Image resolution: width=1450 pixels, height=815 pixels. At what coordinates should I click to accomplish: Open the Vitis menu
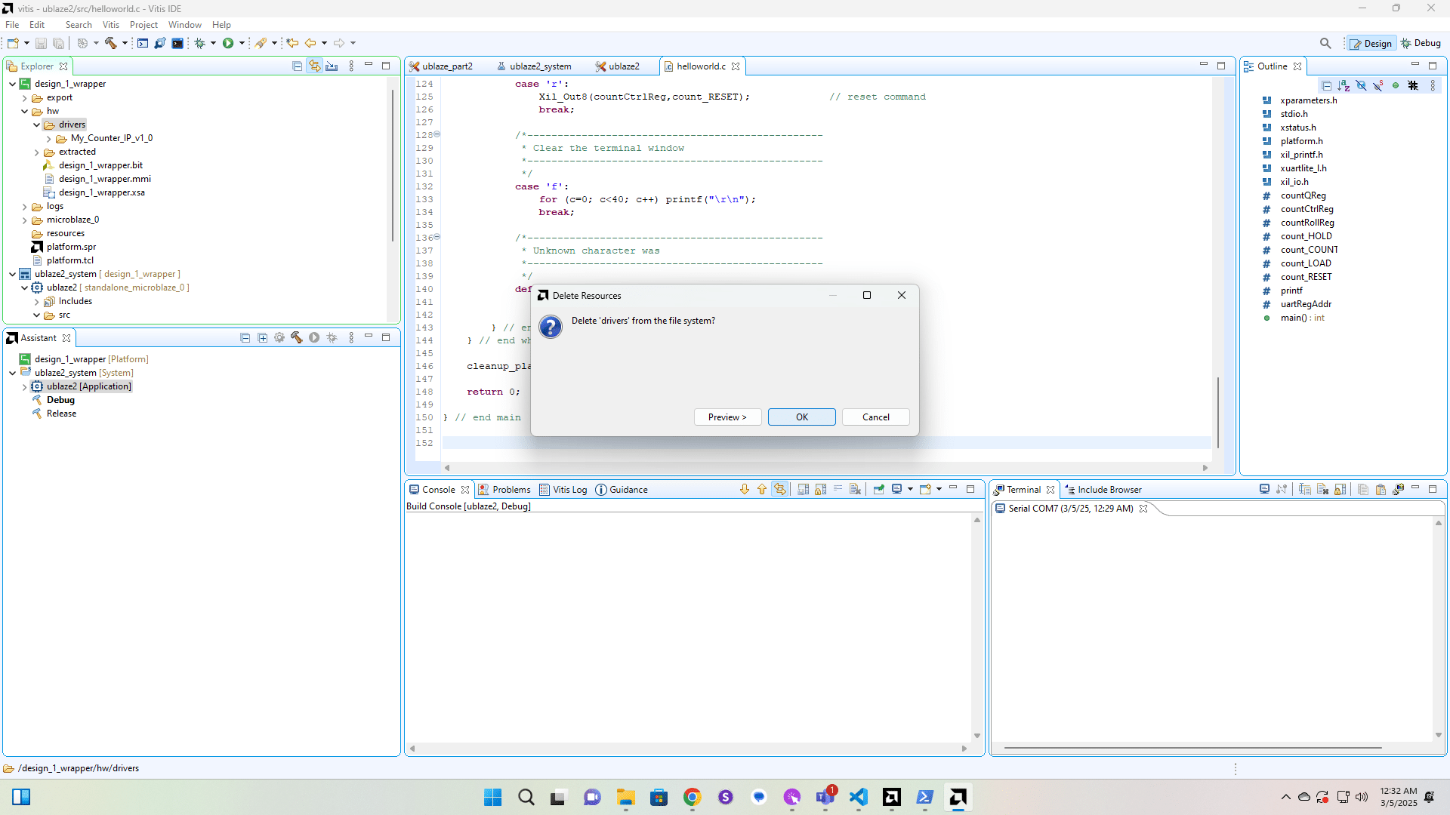[x=110, y=25]
